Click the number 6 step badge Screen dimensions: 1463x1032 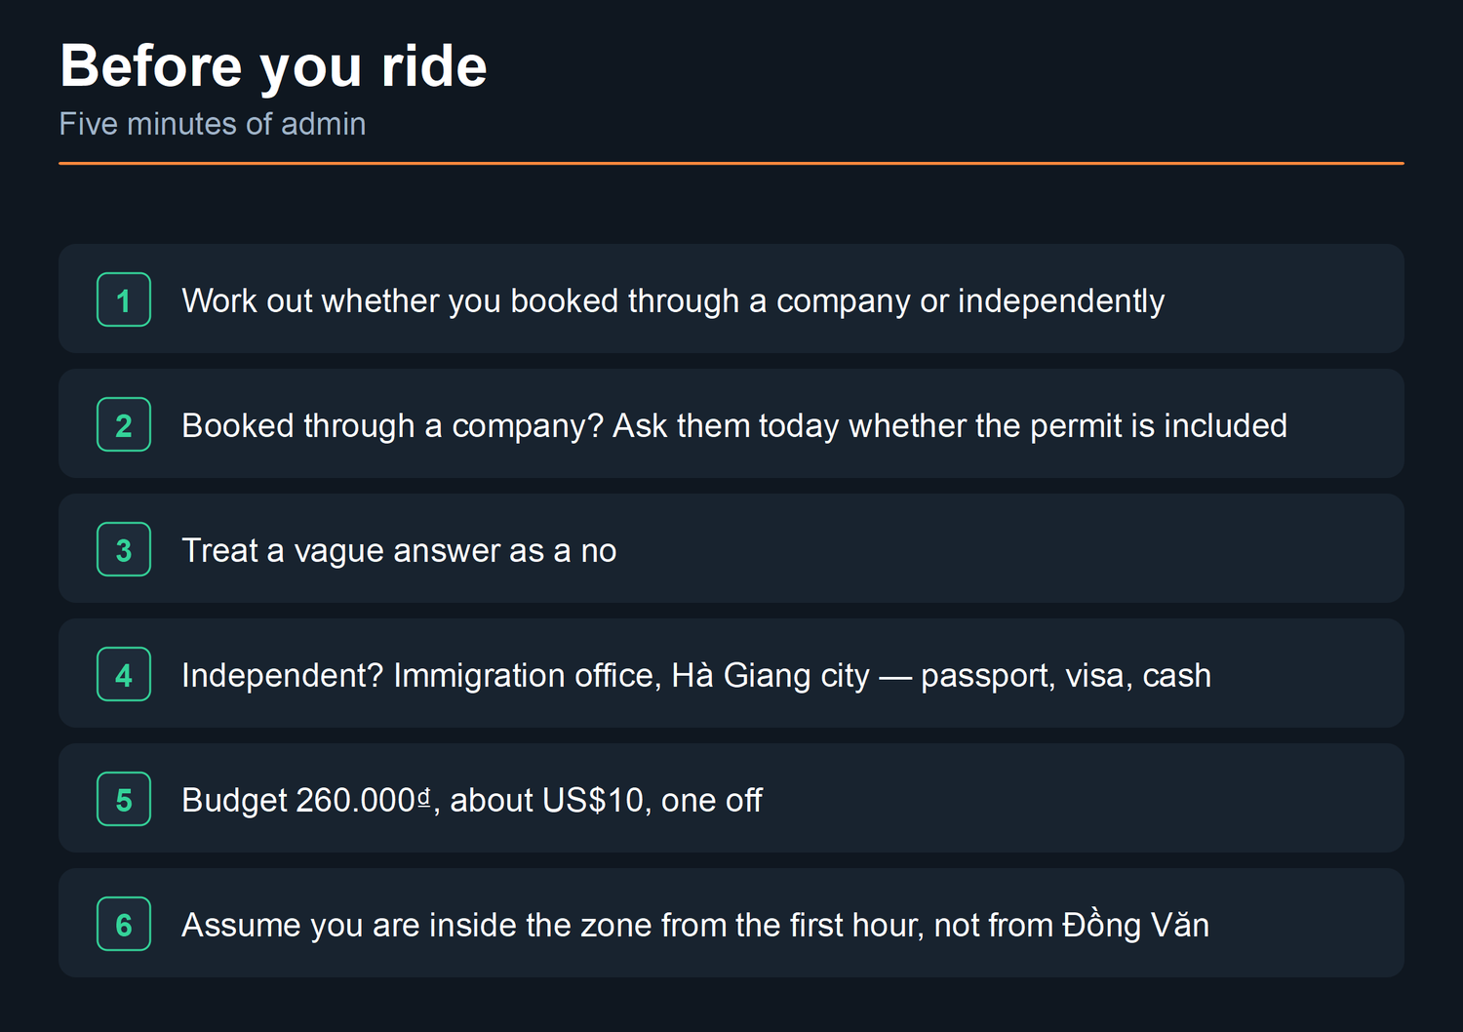[124, 924]
